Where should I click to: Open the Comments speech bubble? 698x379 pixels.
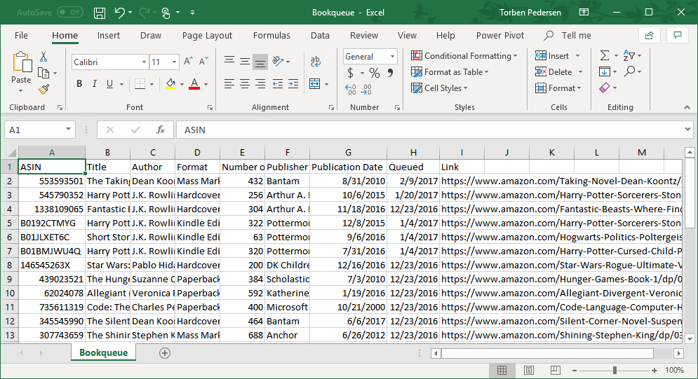[x=678, y=36]
